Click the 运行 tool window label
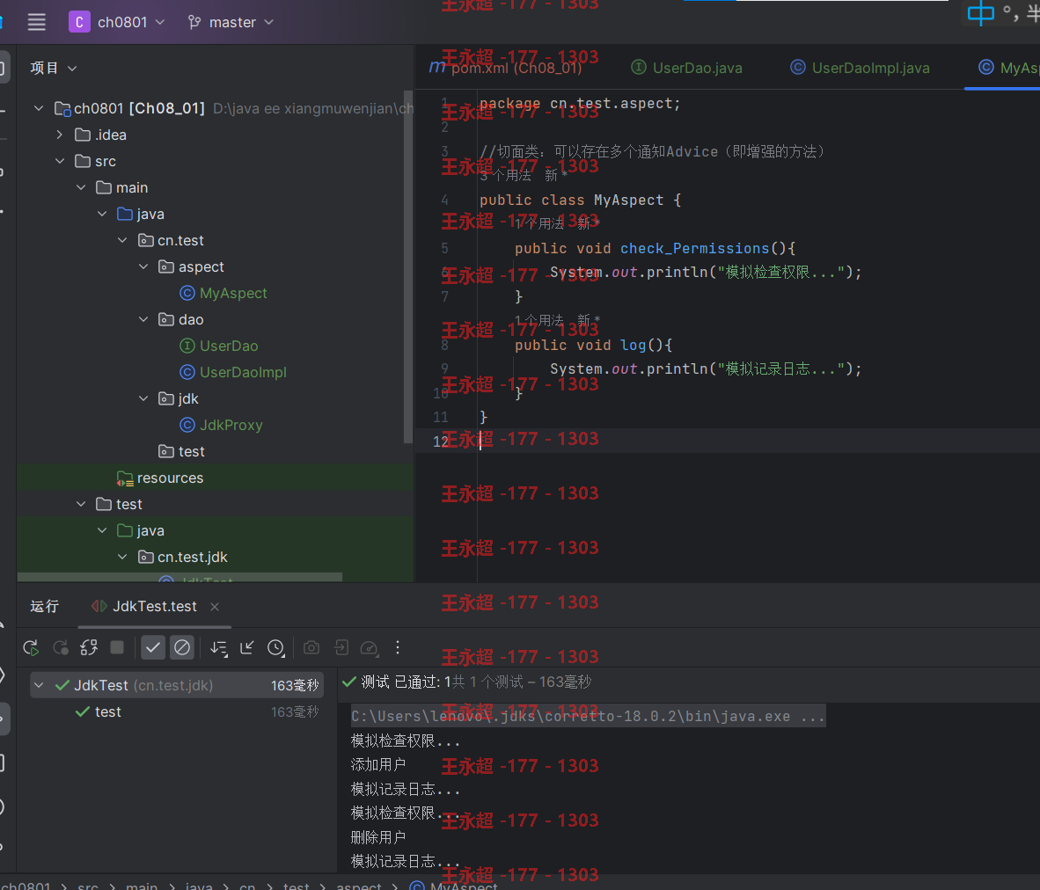This screenshot has height=890, width=1040. [x=45, y=606]
